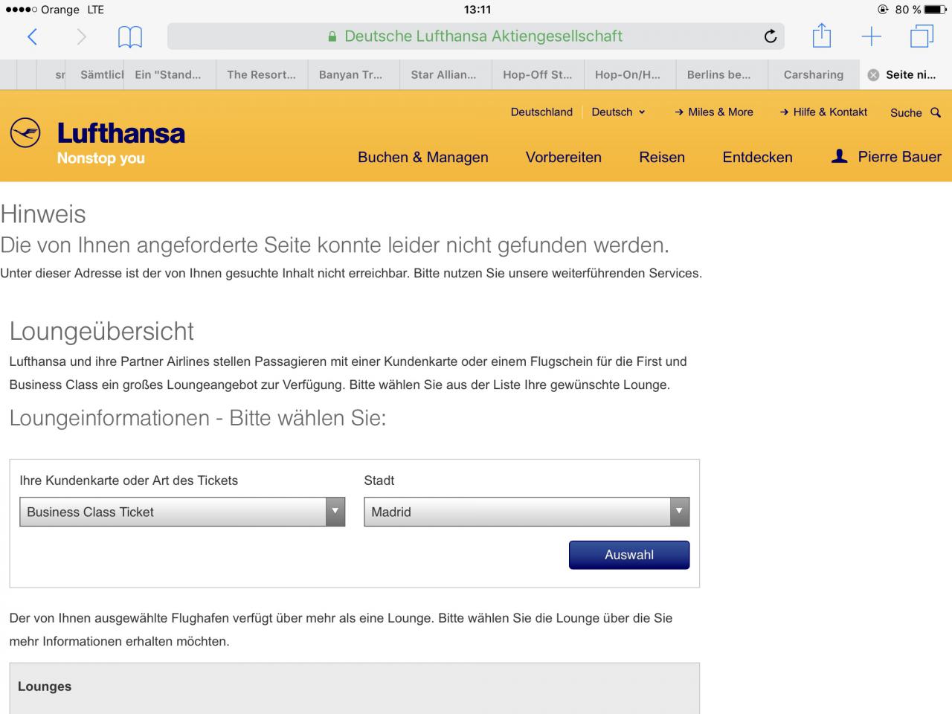This screenshot has height=714, width=952.
Task: Click the Auswahl button
Action: [629, 555]
